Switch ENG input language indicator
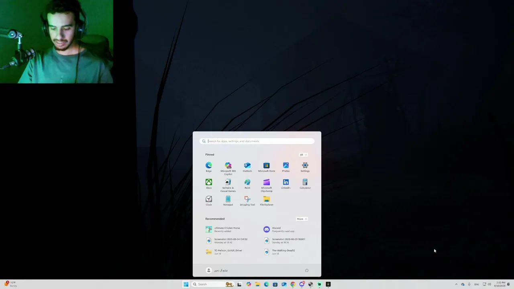514x289 pixels. pos(477,284)
